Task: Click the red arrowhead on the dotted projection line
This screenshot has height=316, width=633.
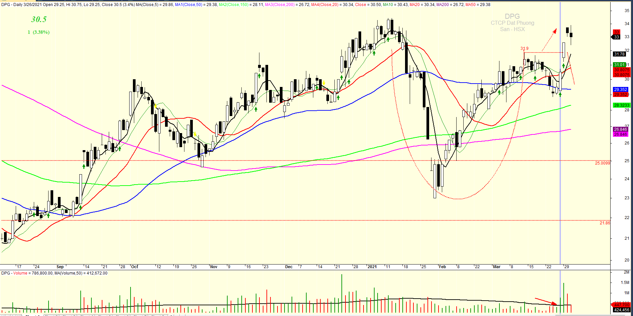Action: [555, 31]
